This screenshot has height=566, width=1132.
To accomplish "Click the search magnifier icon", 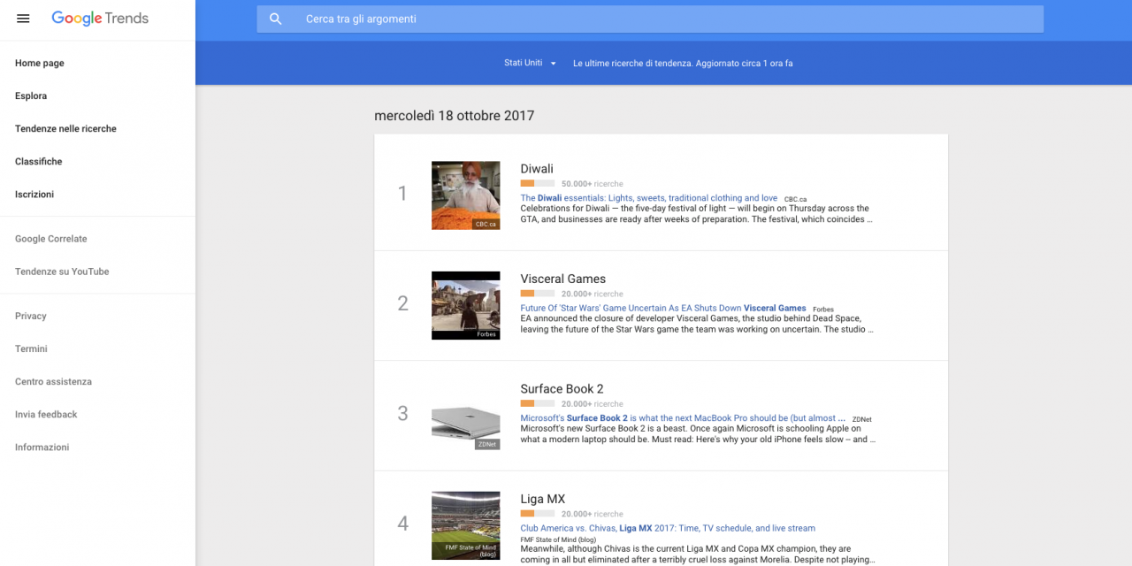I will pos(276,19).
